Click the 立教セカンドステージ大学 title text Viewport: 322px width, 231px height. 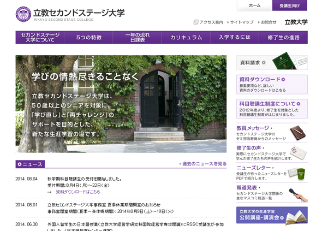pyautogui.click(x=79, y=13)
